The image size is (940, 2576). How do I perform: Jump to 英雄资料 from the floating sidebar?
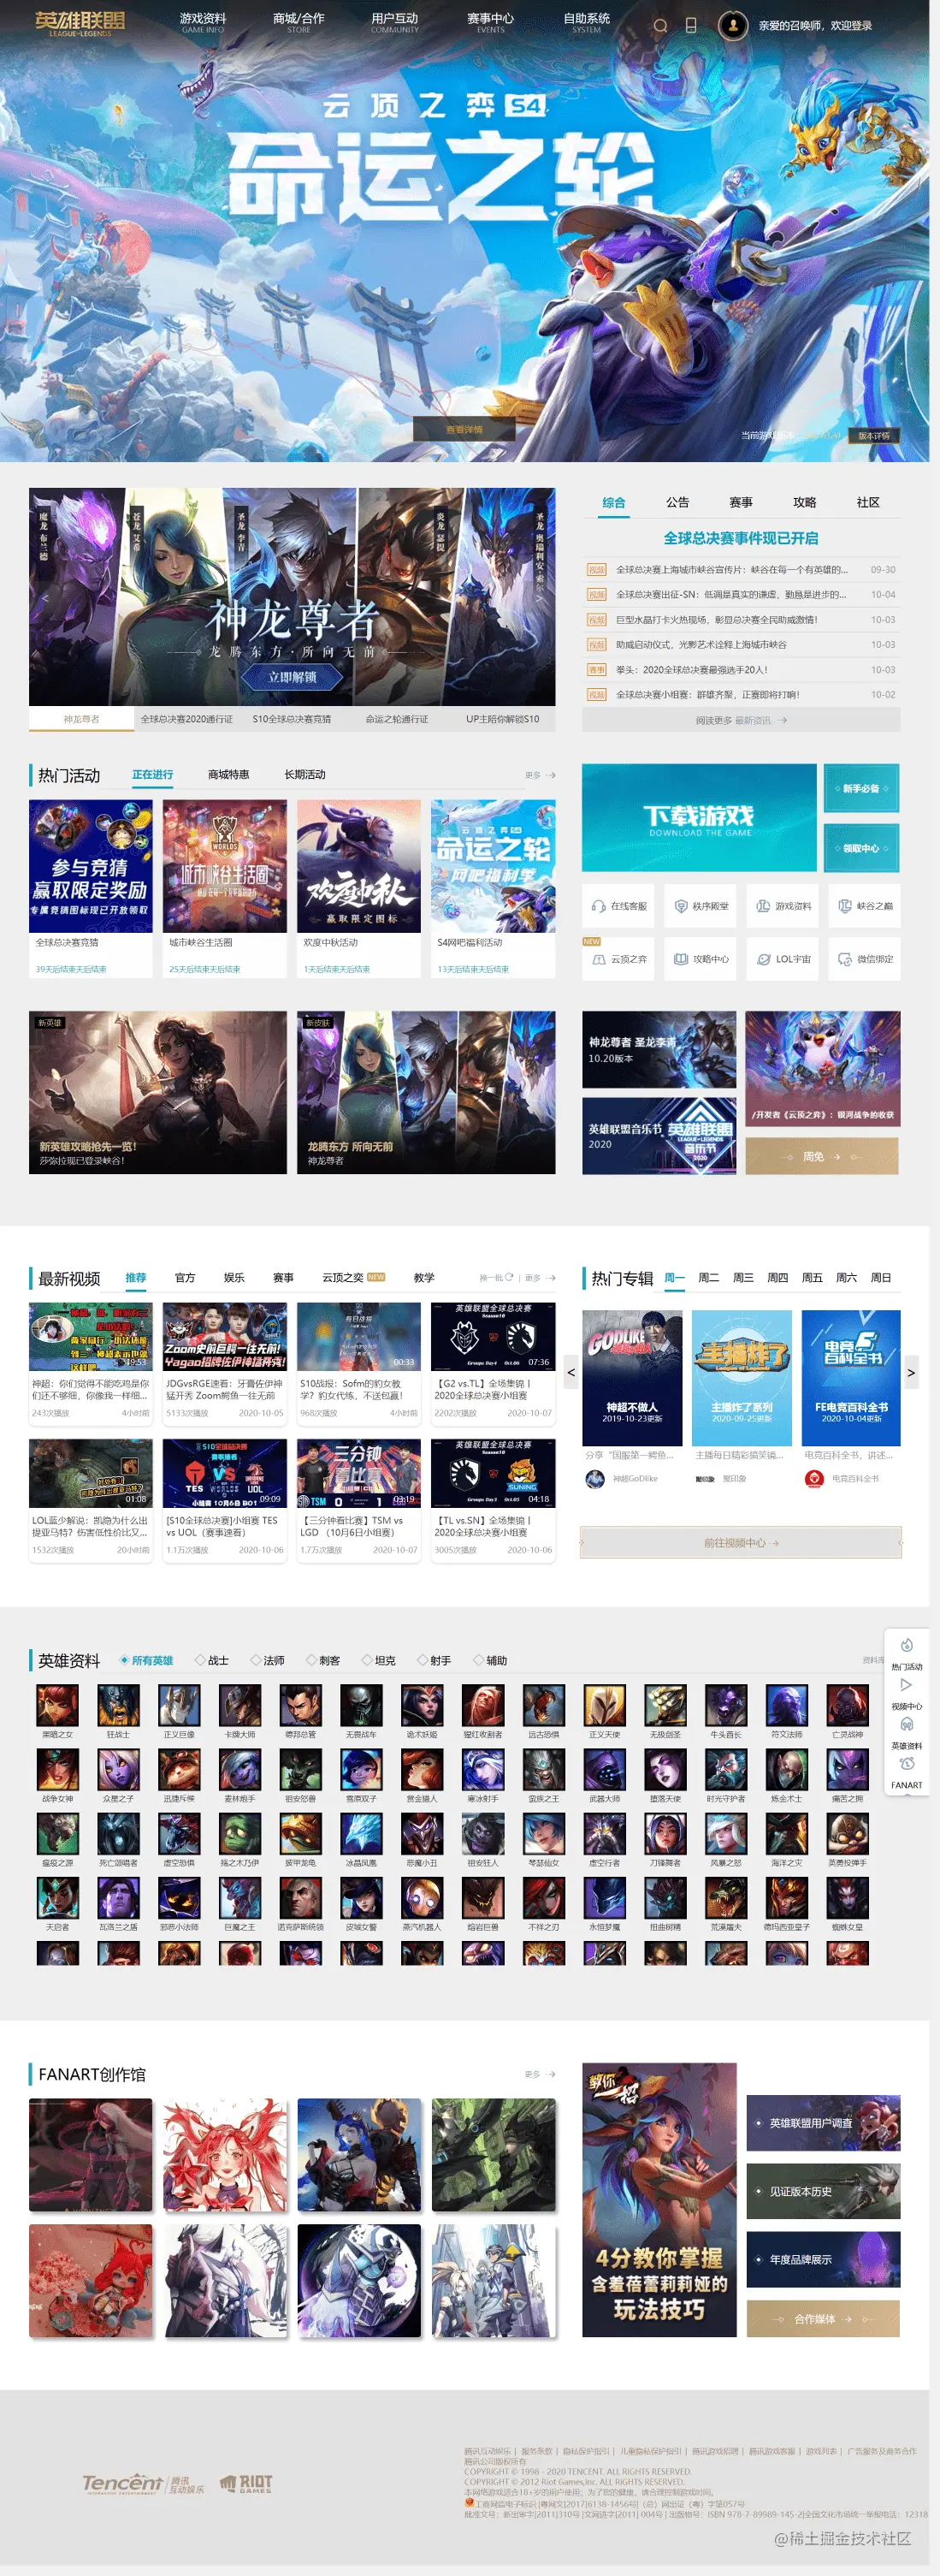(x=907, y=1732)
